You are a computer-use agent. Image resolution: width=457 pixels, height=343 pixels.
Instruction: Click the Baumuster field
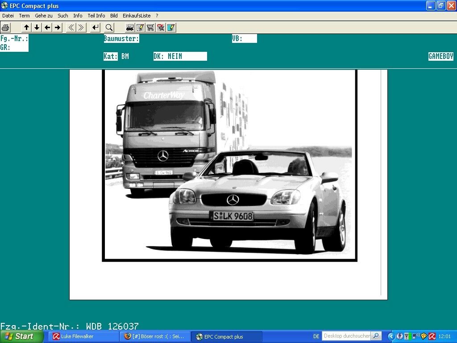121,38
